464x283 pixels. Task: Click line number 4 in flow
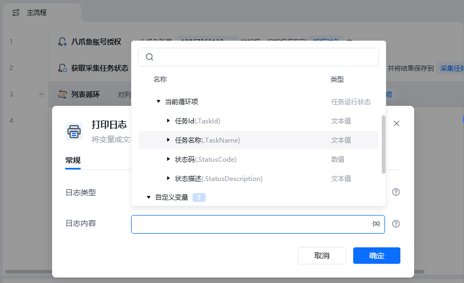coord(12,121)
